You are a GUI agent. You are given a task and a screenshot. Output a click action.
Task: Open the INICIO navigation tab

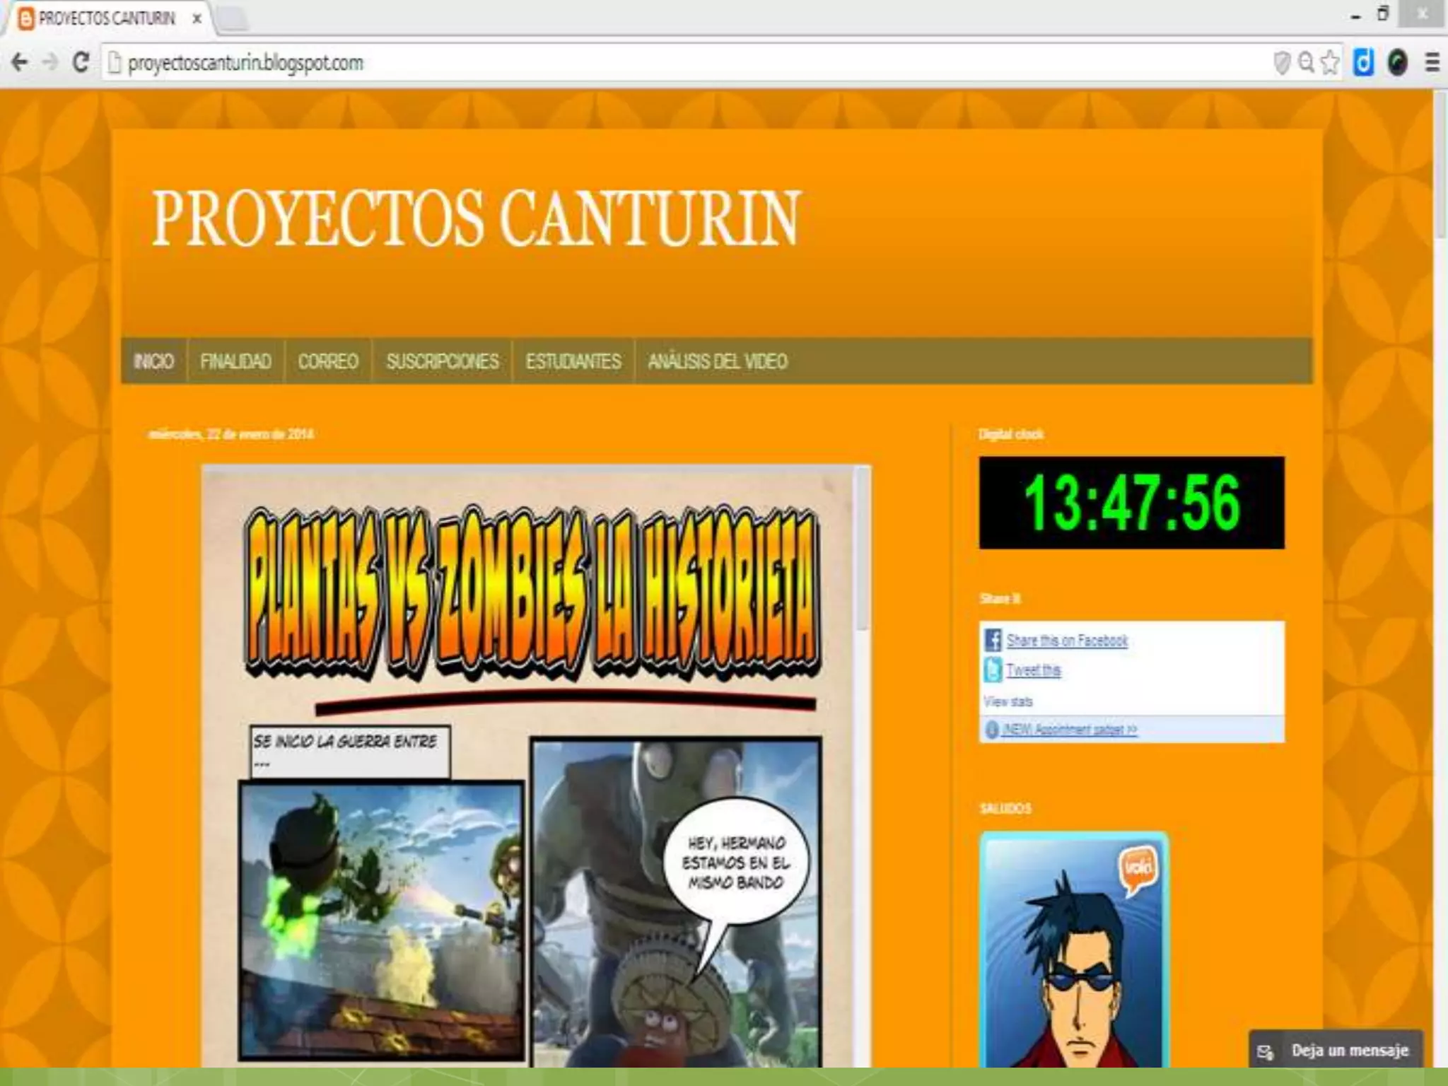(153, 361)
